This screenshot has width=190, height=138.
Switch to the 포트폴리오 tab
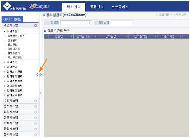tap(120, 7)
